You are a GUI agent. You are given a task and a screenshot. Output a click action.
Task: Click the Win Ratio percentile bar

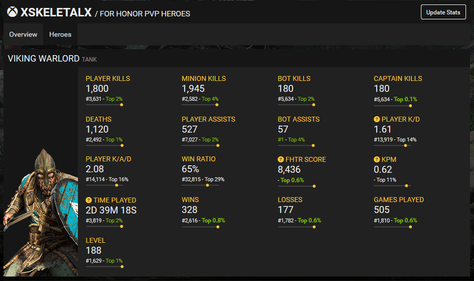200,185
